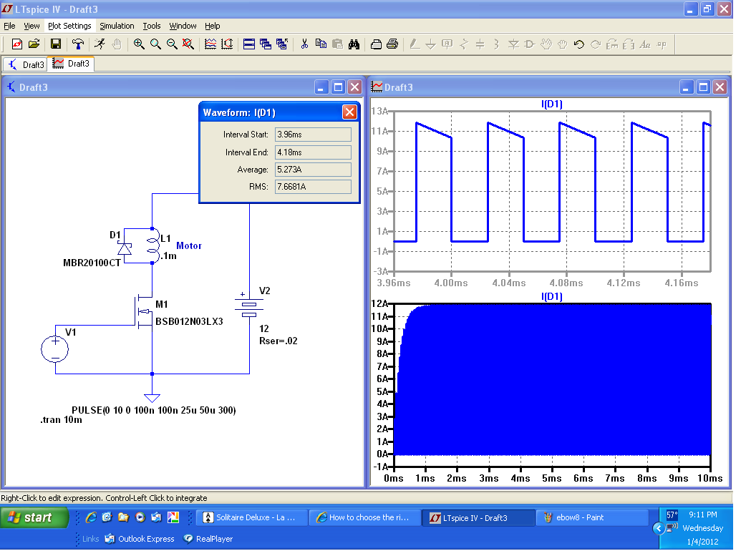Click the Average value field
This screenshot has width=746, height=551.
(313, 170)
